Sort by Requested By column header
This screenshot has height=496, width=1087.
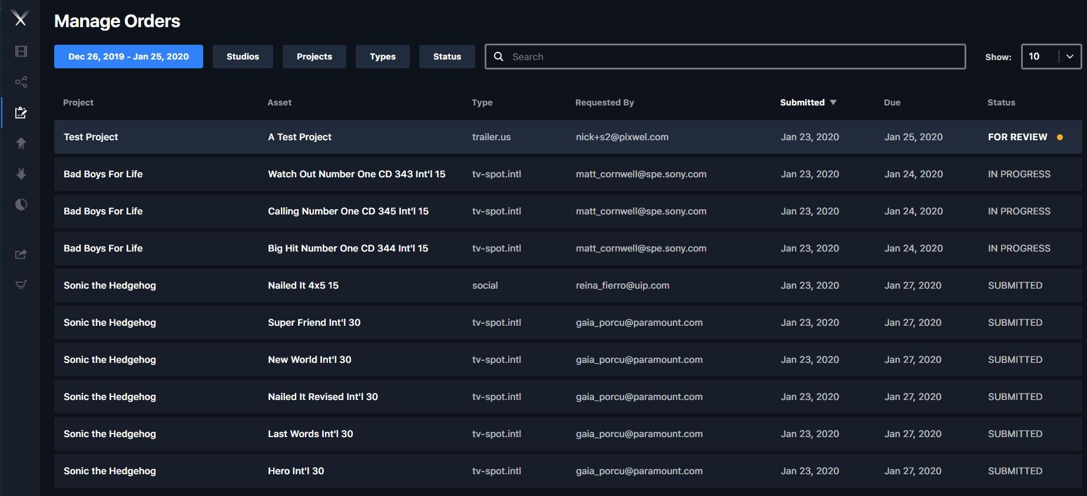[605, 102]
